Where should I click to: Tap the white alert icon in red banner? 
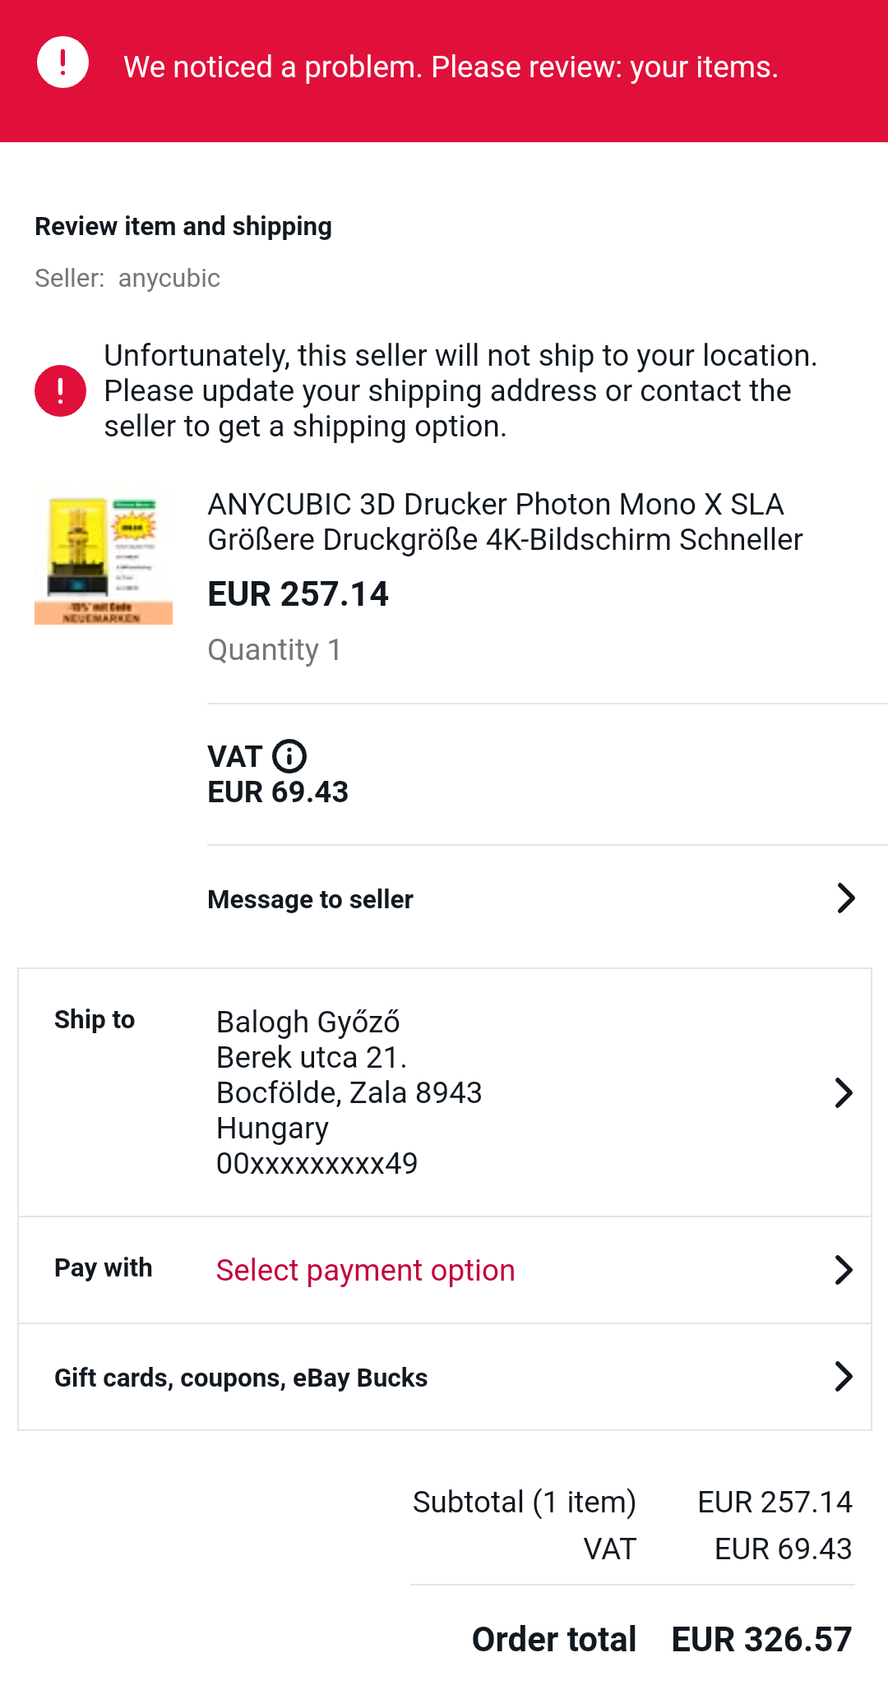click(62, 62)
